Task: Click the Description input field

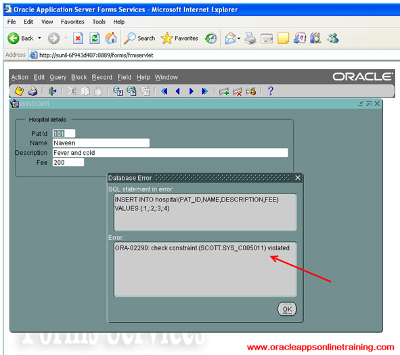Action: [x=170, y=153]
